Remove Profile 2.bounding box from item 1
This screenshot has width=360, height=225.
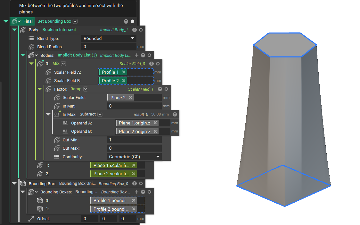tap(134, 209)
